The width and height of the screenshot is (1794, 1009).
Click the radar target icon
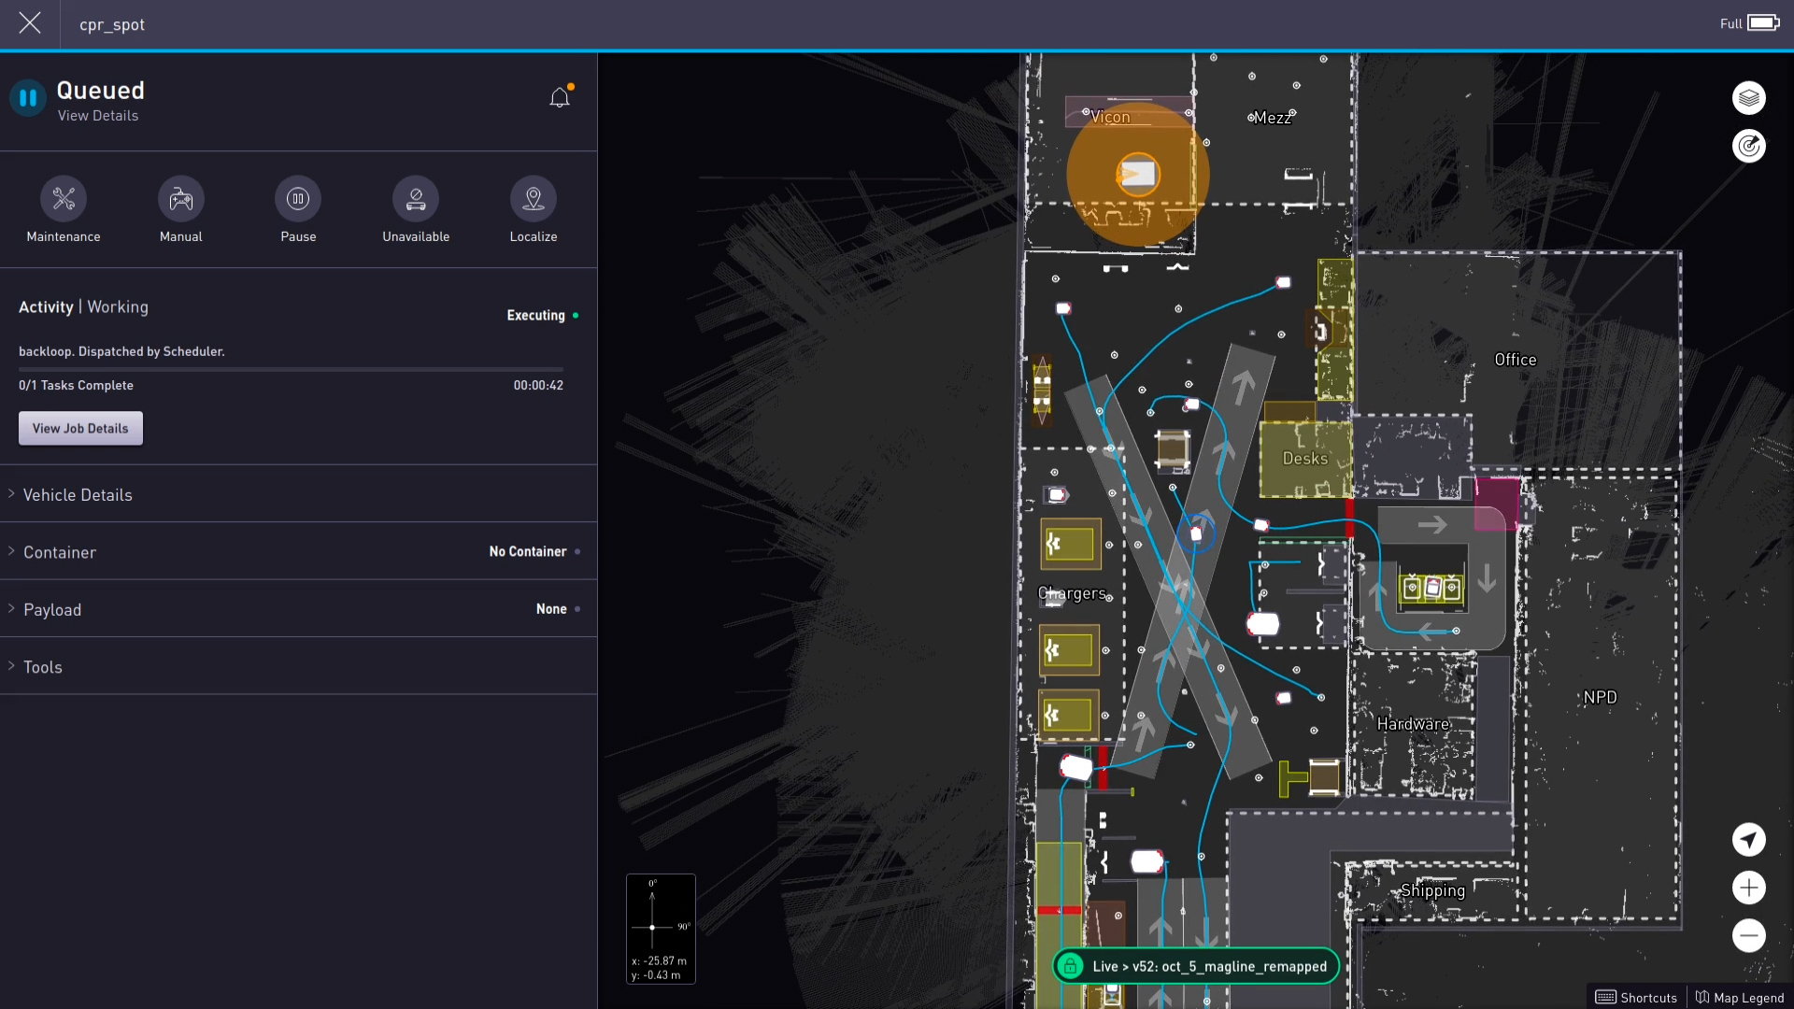(x=1748, y=146)
